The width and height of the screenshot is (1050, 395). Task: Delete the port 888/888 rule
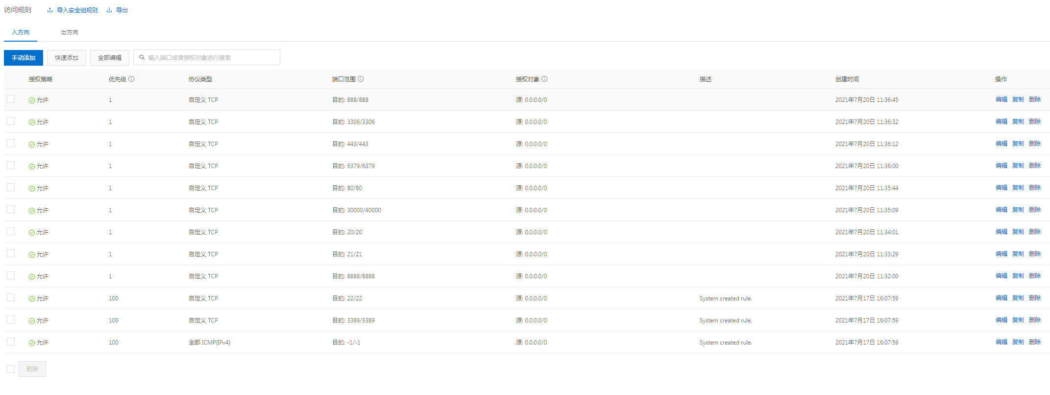pos(1035,99)
